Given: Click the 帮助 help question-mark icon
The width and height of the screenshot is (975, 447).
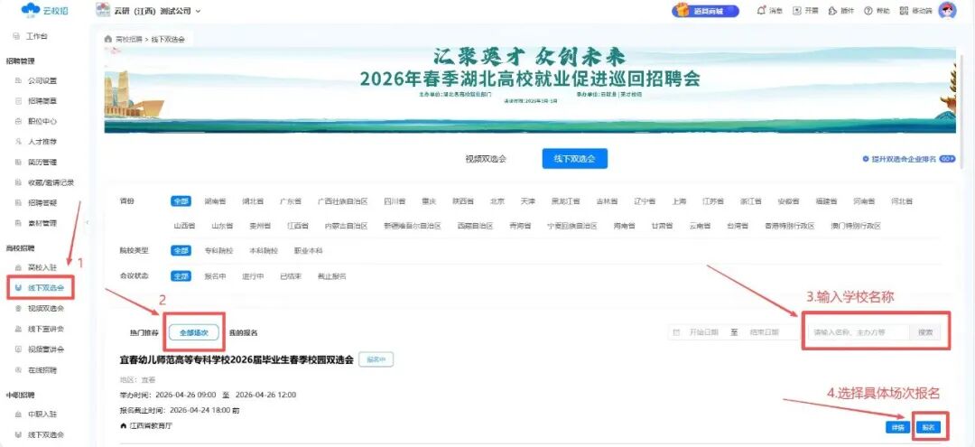Looking at the screenshot, I should point(868,11).
